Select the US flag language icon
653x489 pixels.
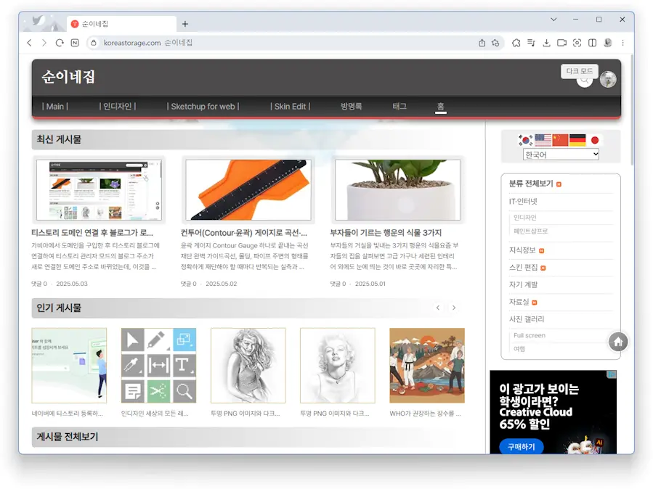pos(543,139)
